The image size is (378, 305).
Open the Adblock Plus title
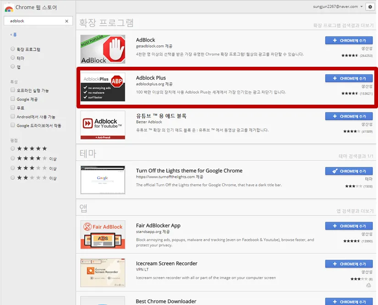pyautogui.click(x=151, y=78)
